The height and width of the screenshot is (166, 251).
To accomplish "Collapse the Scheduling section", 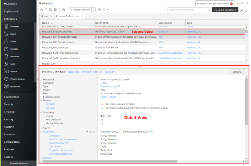I will (x=41, y=113).
